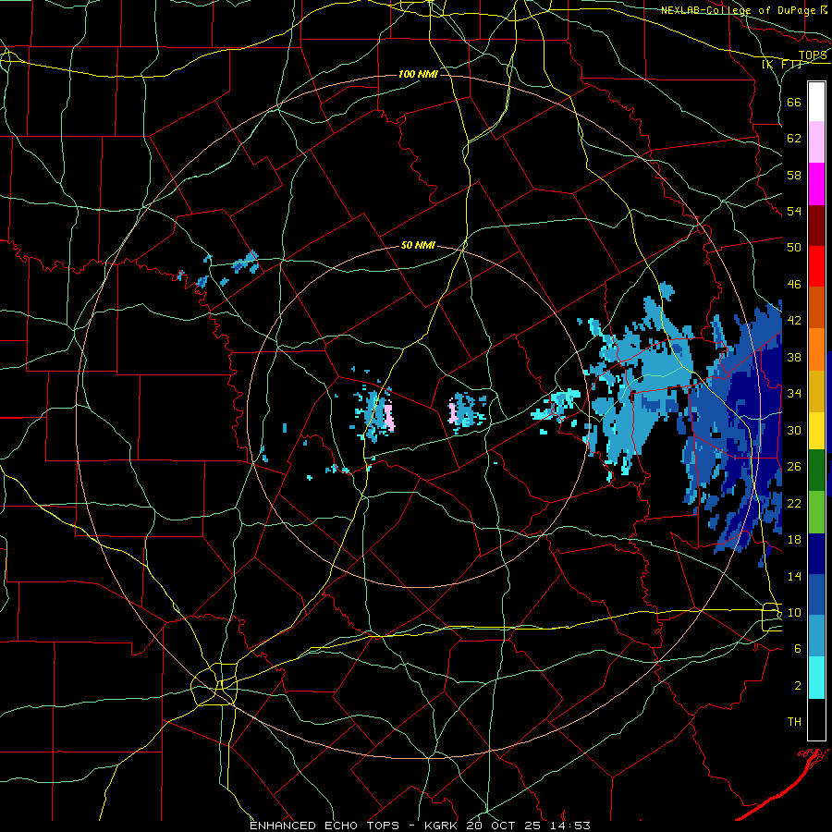832x832 pixels.
Task: Click the '20 OCT 25' date text
Action: (503, 826)
